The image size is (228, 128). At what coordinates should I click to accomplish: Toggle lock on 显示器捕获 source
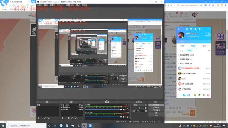(x=82, y=110)
